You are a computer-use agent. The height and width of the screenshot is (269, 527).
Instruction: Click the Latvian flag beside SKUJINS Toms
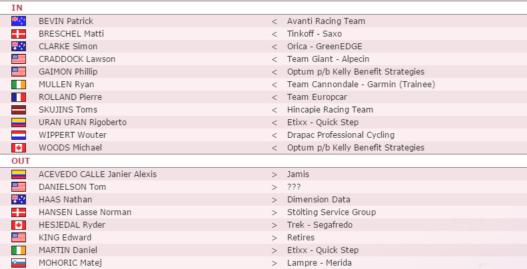19,109
